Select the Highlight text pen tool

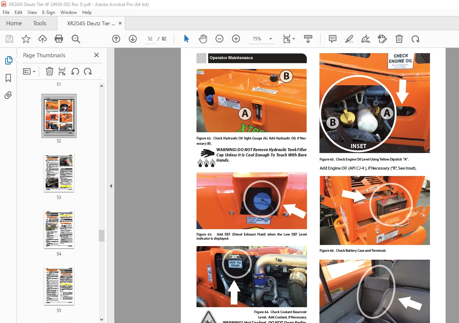349,39
